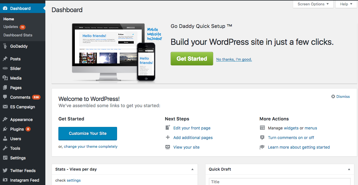Open Learn more about getting started link
The image size is (358, 185).
(299, 147)
